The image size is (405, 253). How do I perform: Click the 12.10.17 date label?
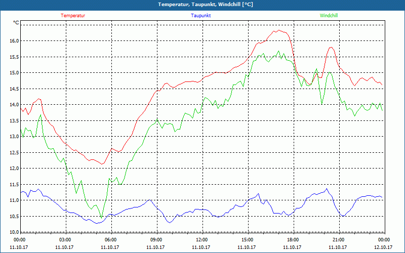coord(383,247)
